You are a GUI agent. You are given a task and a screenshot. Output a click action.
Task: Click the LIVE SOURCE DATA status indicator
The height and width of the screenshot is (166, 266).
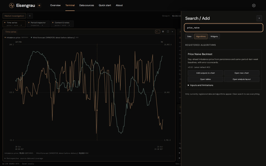pyautogui.click(x=11, y=164)
